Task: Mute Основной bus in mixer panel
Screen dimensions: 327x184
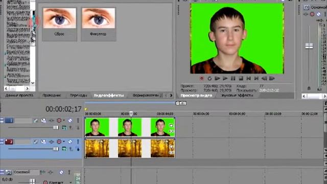Action: pyautogui.click(x=319, y=14)
